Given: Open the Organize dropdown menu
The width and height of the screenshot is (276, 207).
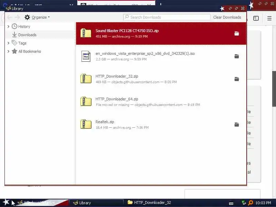Looking at the screenshot, I should pos(41,17).
